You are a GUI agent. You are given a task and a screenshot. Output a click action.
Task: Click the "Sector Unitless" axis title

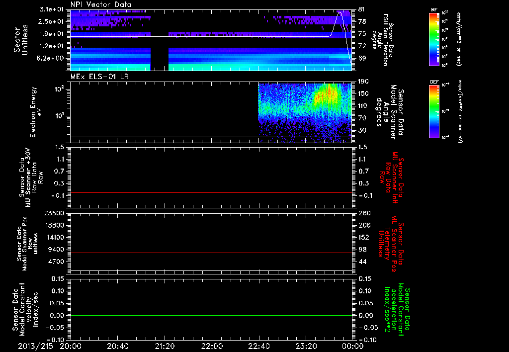point(20,40)
